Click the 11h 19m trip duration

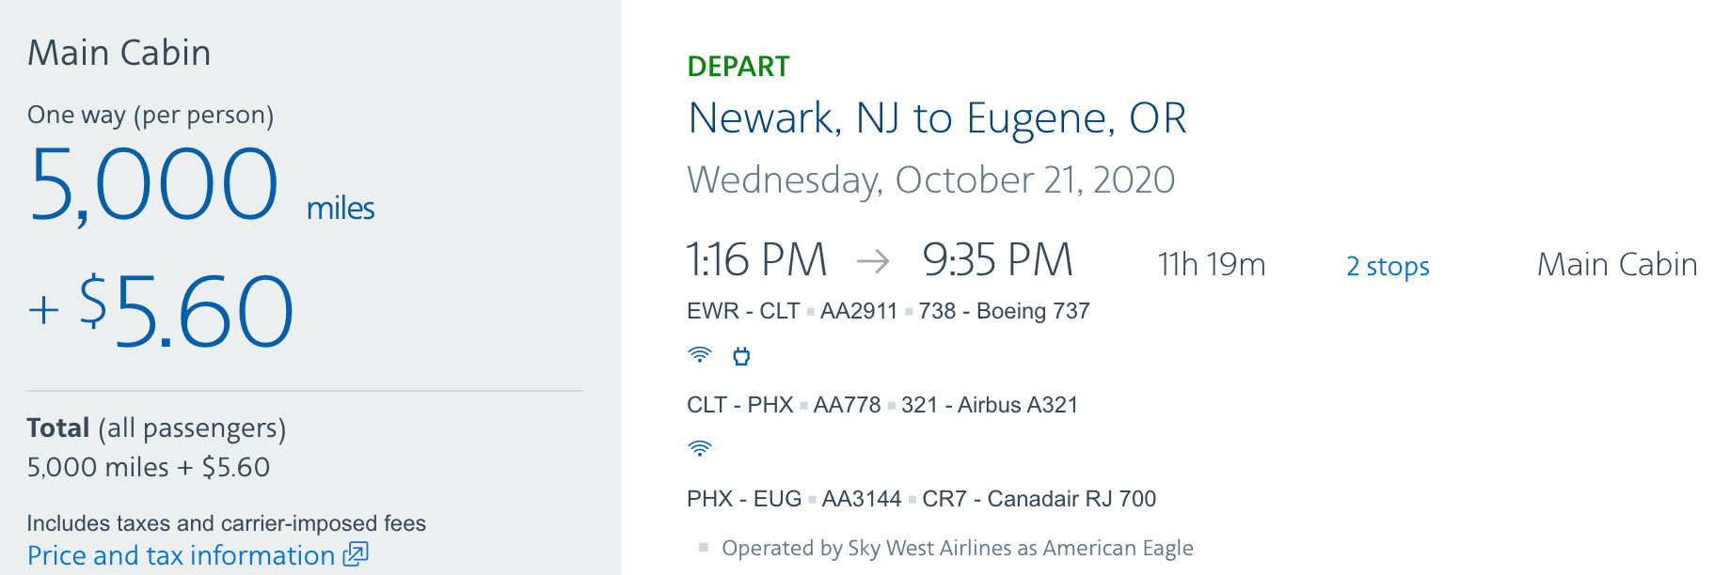1211,265
